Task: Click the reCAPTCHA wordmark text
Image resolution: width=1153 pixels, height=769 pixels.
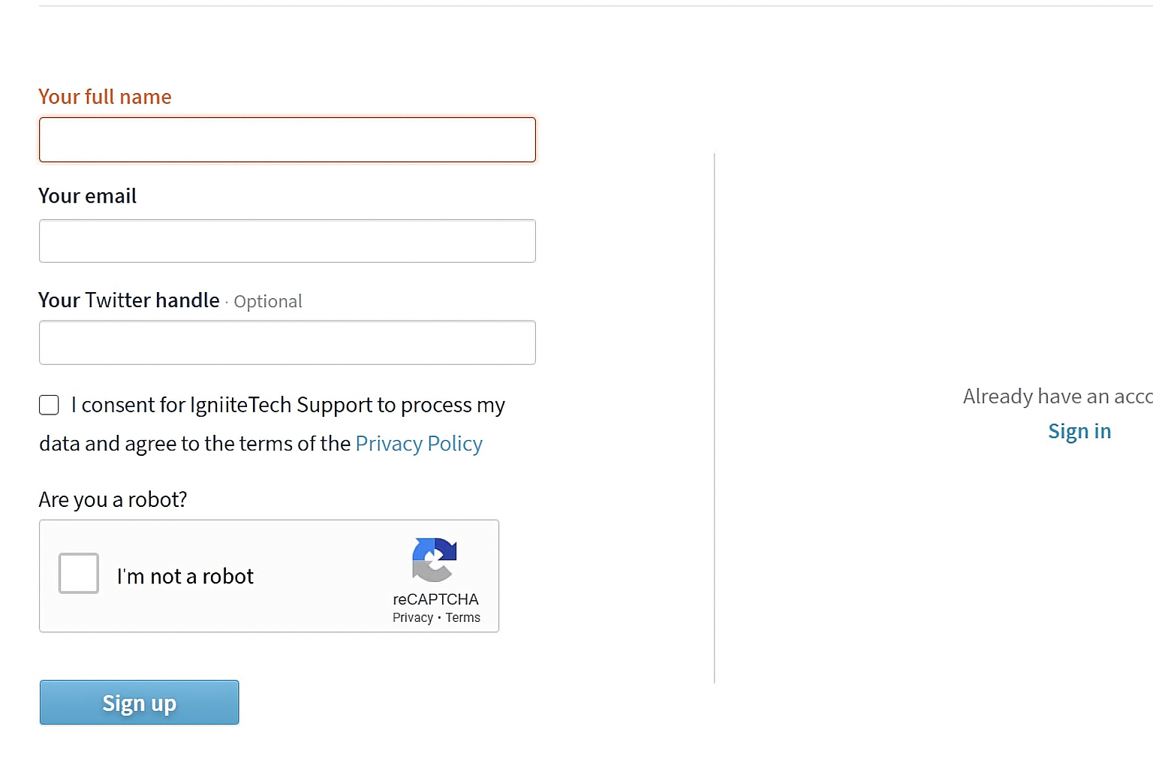Action: (435, 599)
